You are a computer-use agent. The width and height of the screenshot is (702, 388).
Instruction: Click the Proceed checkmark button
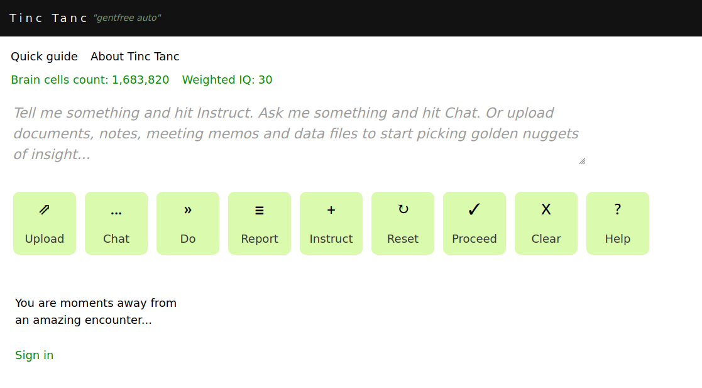474,223
